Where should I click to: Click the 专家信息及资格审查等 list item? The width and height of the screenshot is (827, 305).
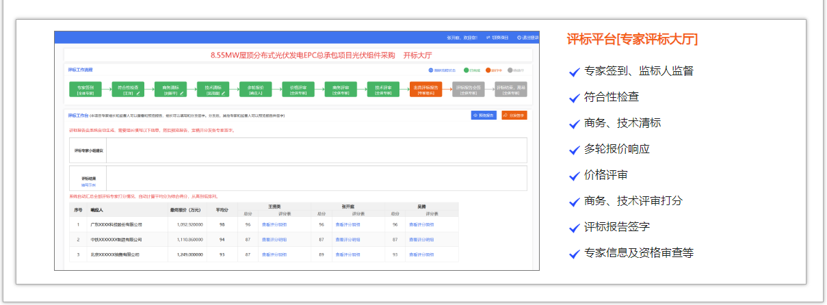[x=639, y=253]
